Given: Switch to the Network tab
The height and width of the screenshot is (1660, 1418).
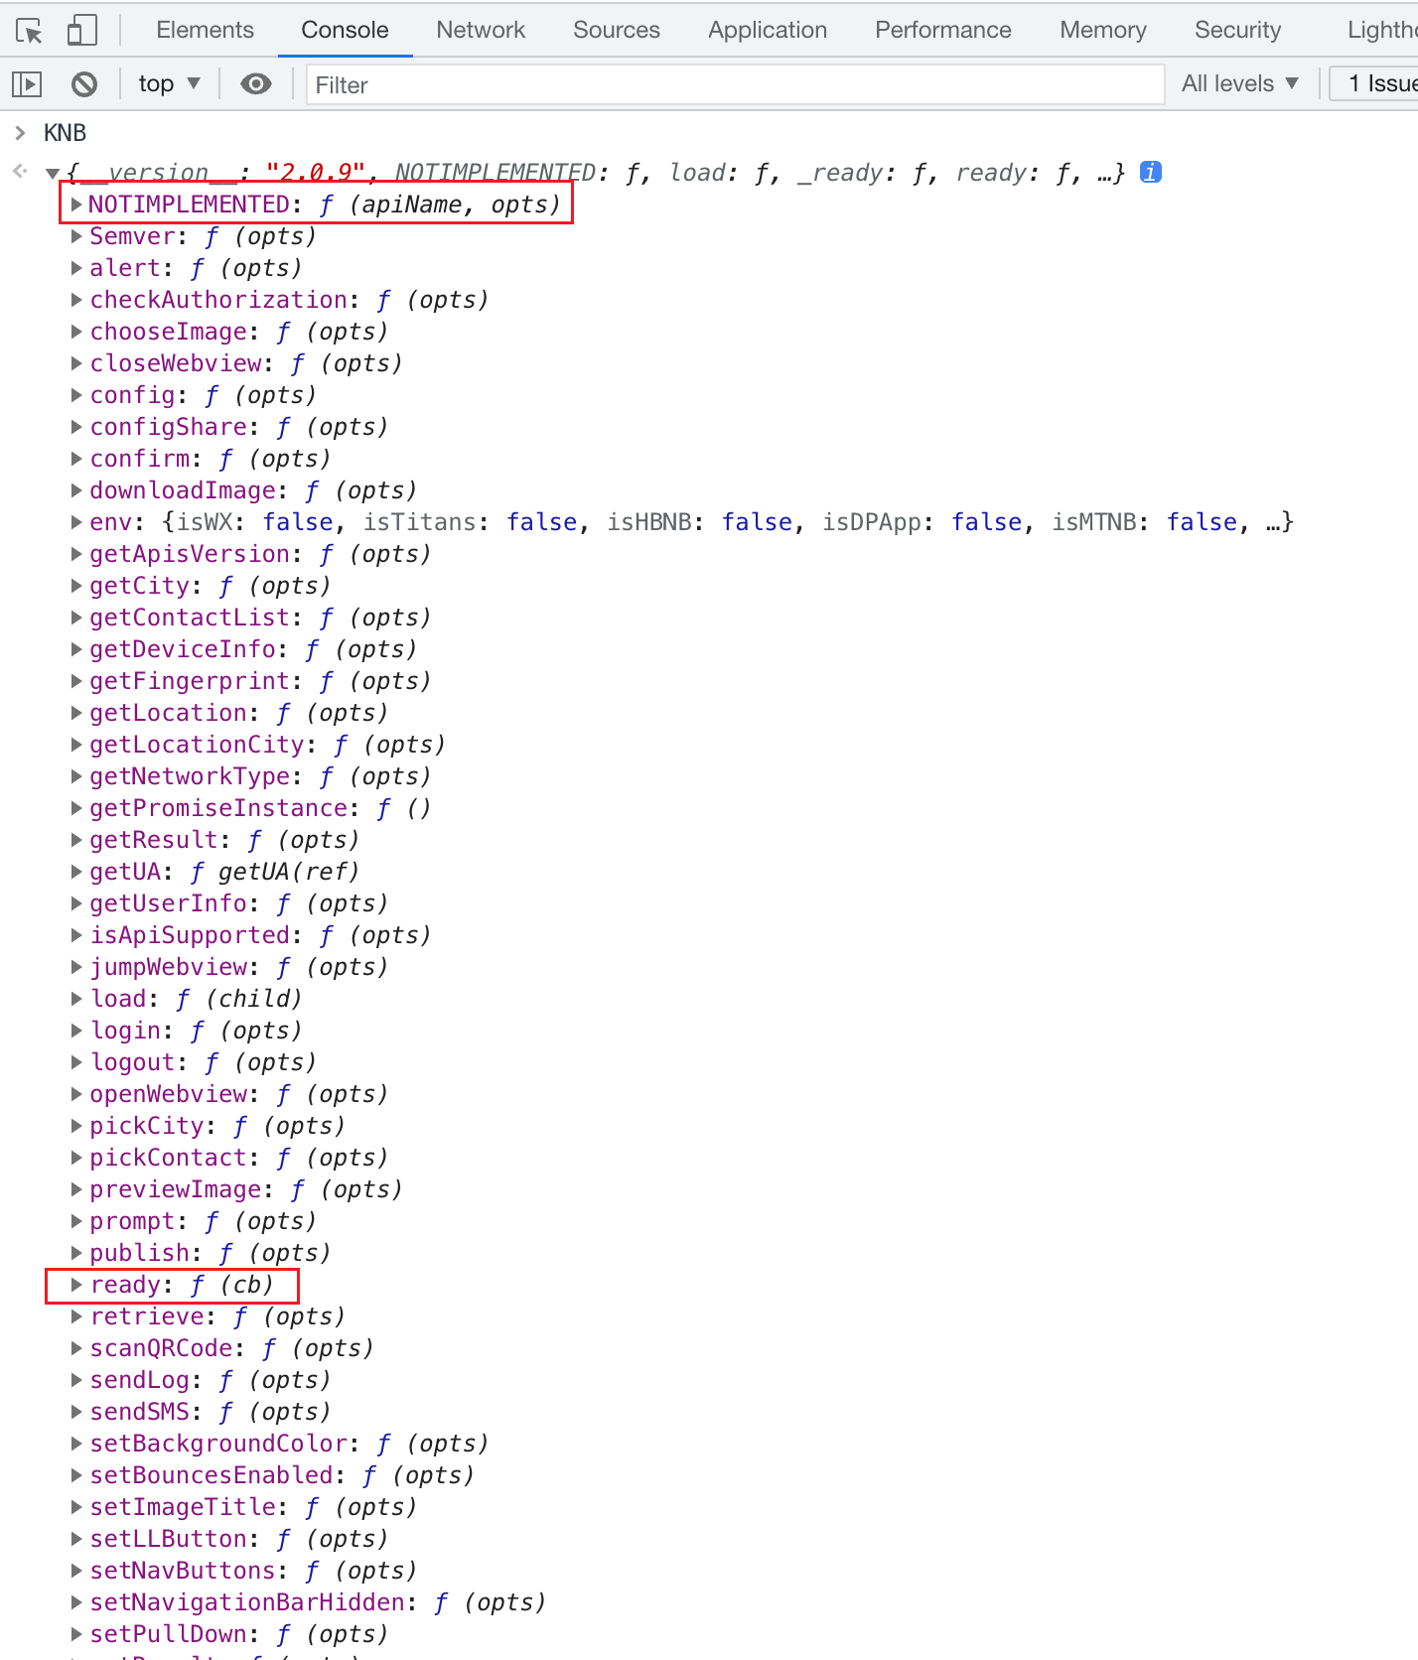Looking at the screenshot, I should click(x=481, y=30).
